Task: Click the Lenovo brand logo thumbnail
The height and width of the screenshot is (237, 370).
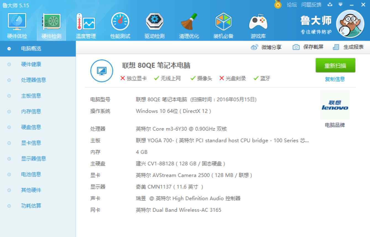Action: (x=335, y=105)
